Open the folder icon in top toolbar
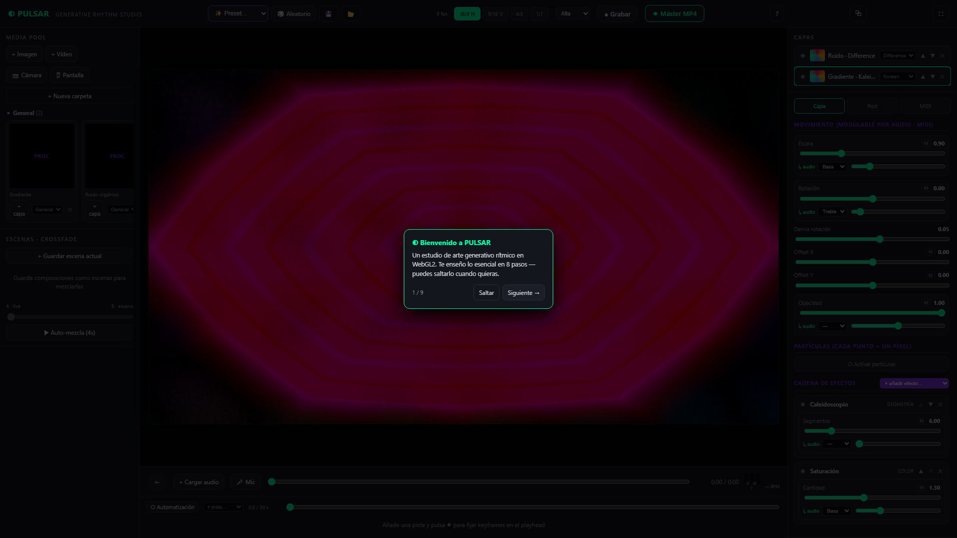The image size is (957, 538). pos(351,14)
